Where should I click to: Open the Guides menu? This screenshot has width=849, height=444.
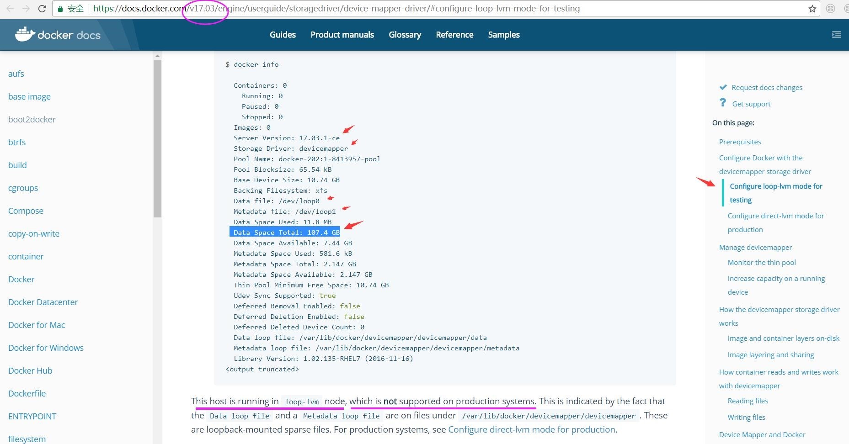click(x=283, y=35)
